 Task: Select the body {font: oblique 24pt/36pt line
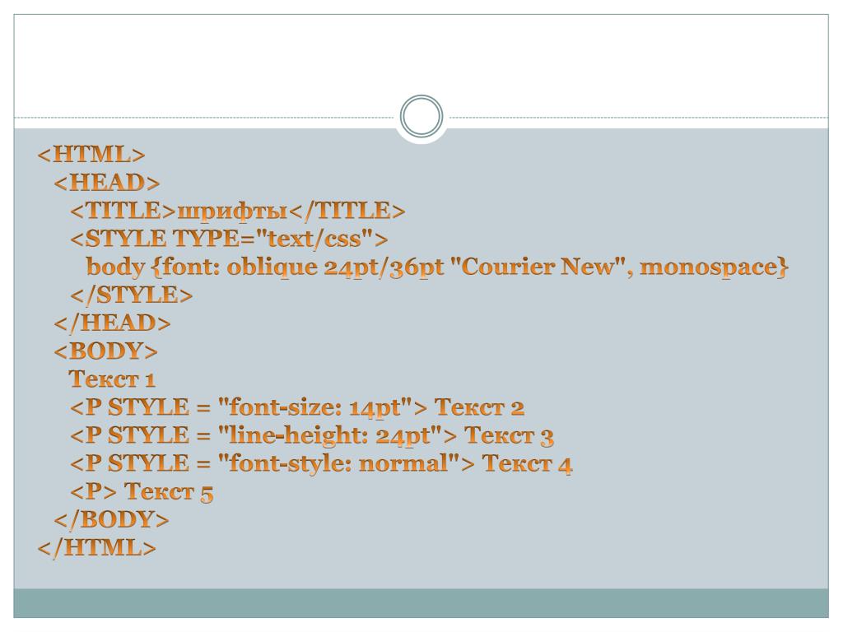coord(437,267)
